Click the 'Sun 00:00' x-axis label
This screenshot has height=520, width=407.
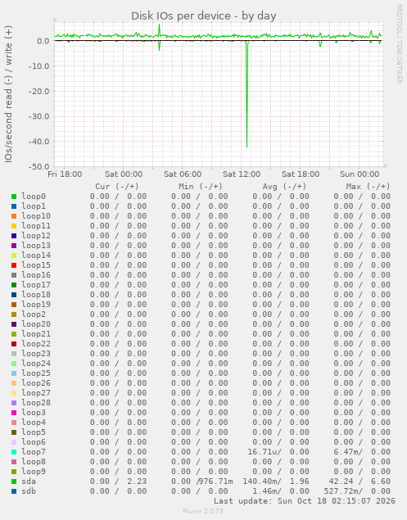360,174
